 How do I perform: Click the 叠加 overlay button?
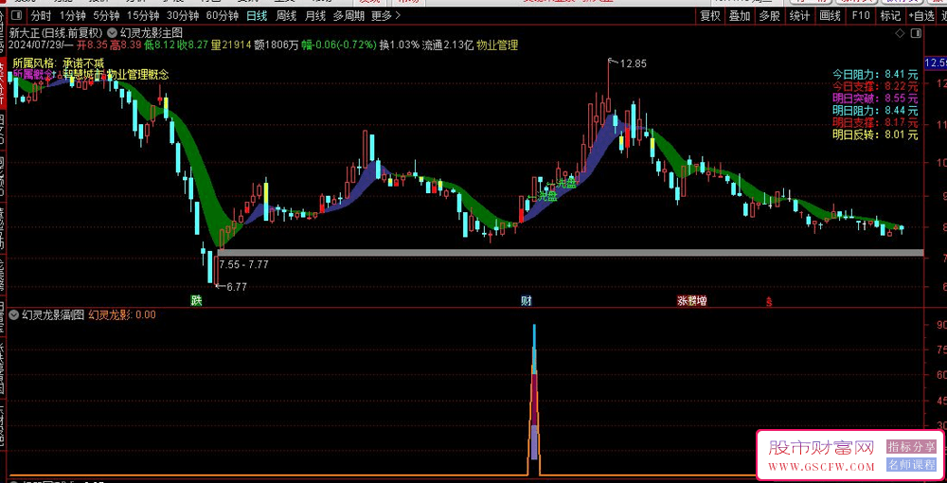click(740, 16)
